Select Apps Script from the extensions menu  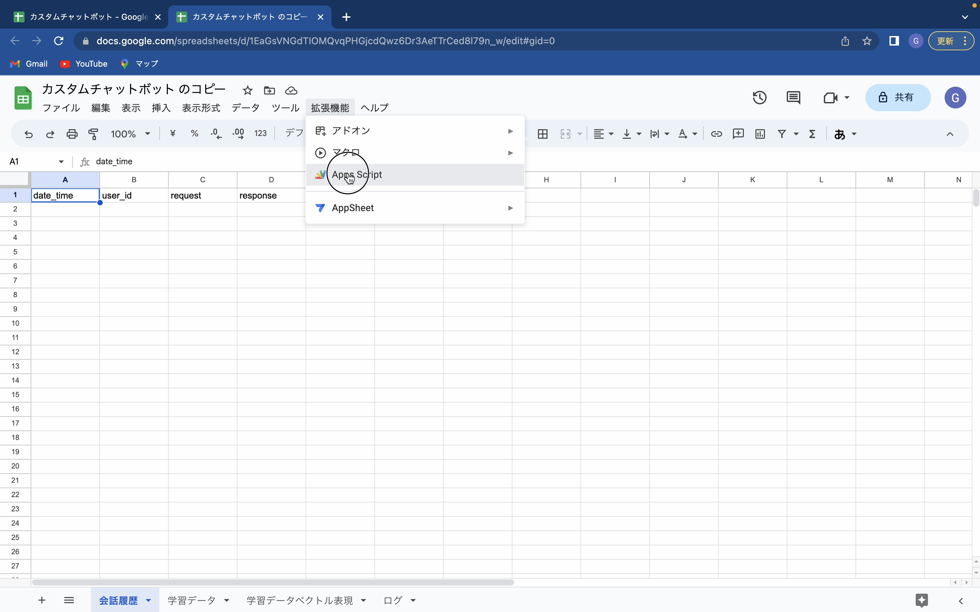point(356,174)
